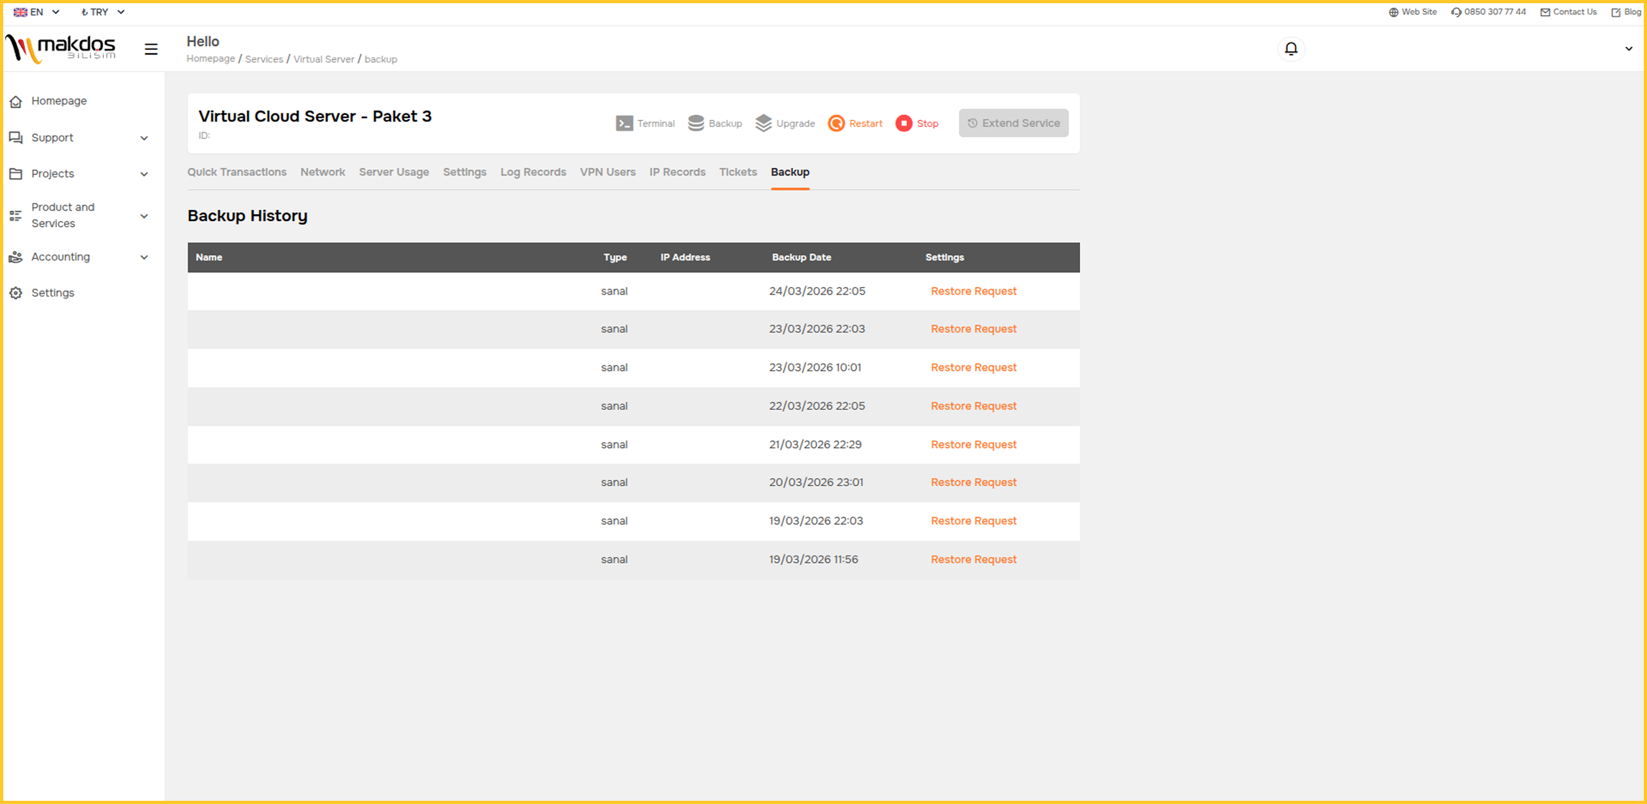
Task: Open the TRY currency dropdown
Action: (x=101, y=12)
